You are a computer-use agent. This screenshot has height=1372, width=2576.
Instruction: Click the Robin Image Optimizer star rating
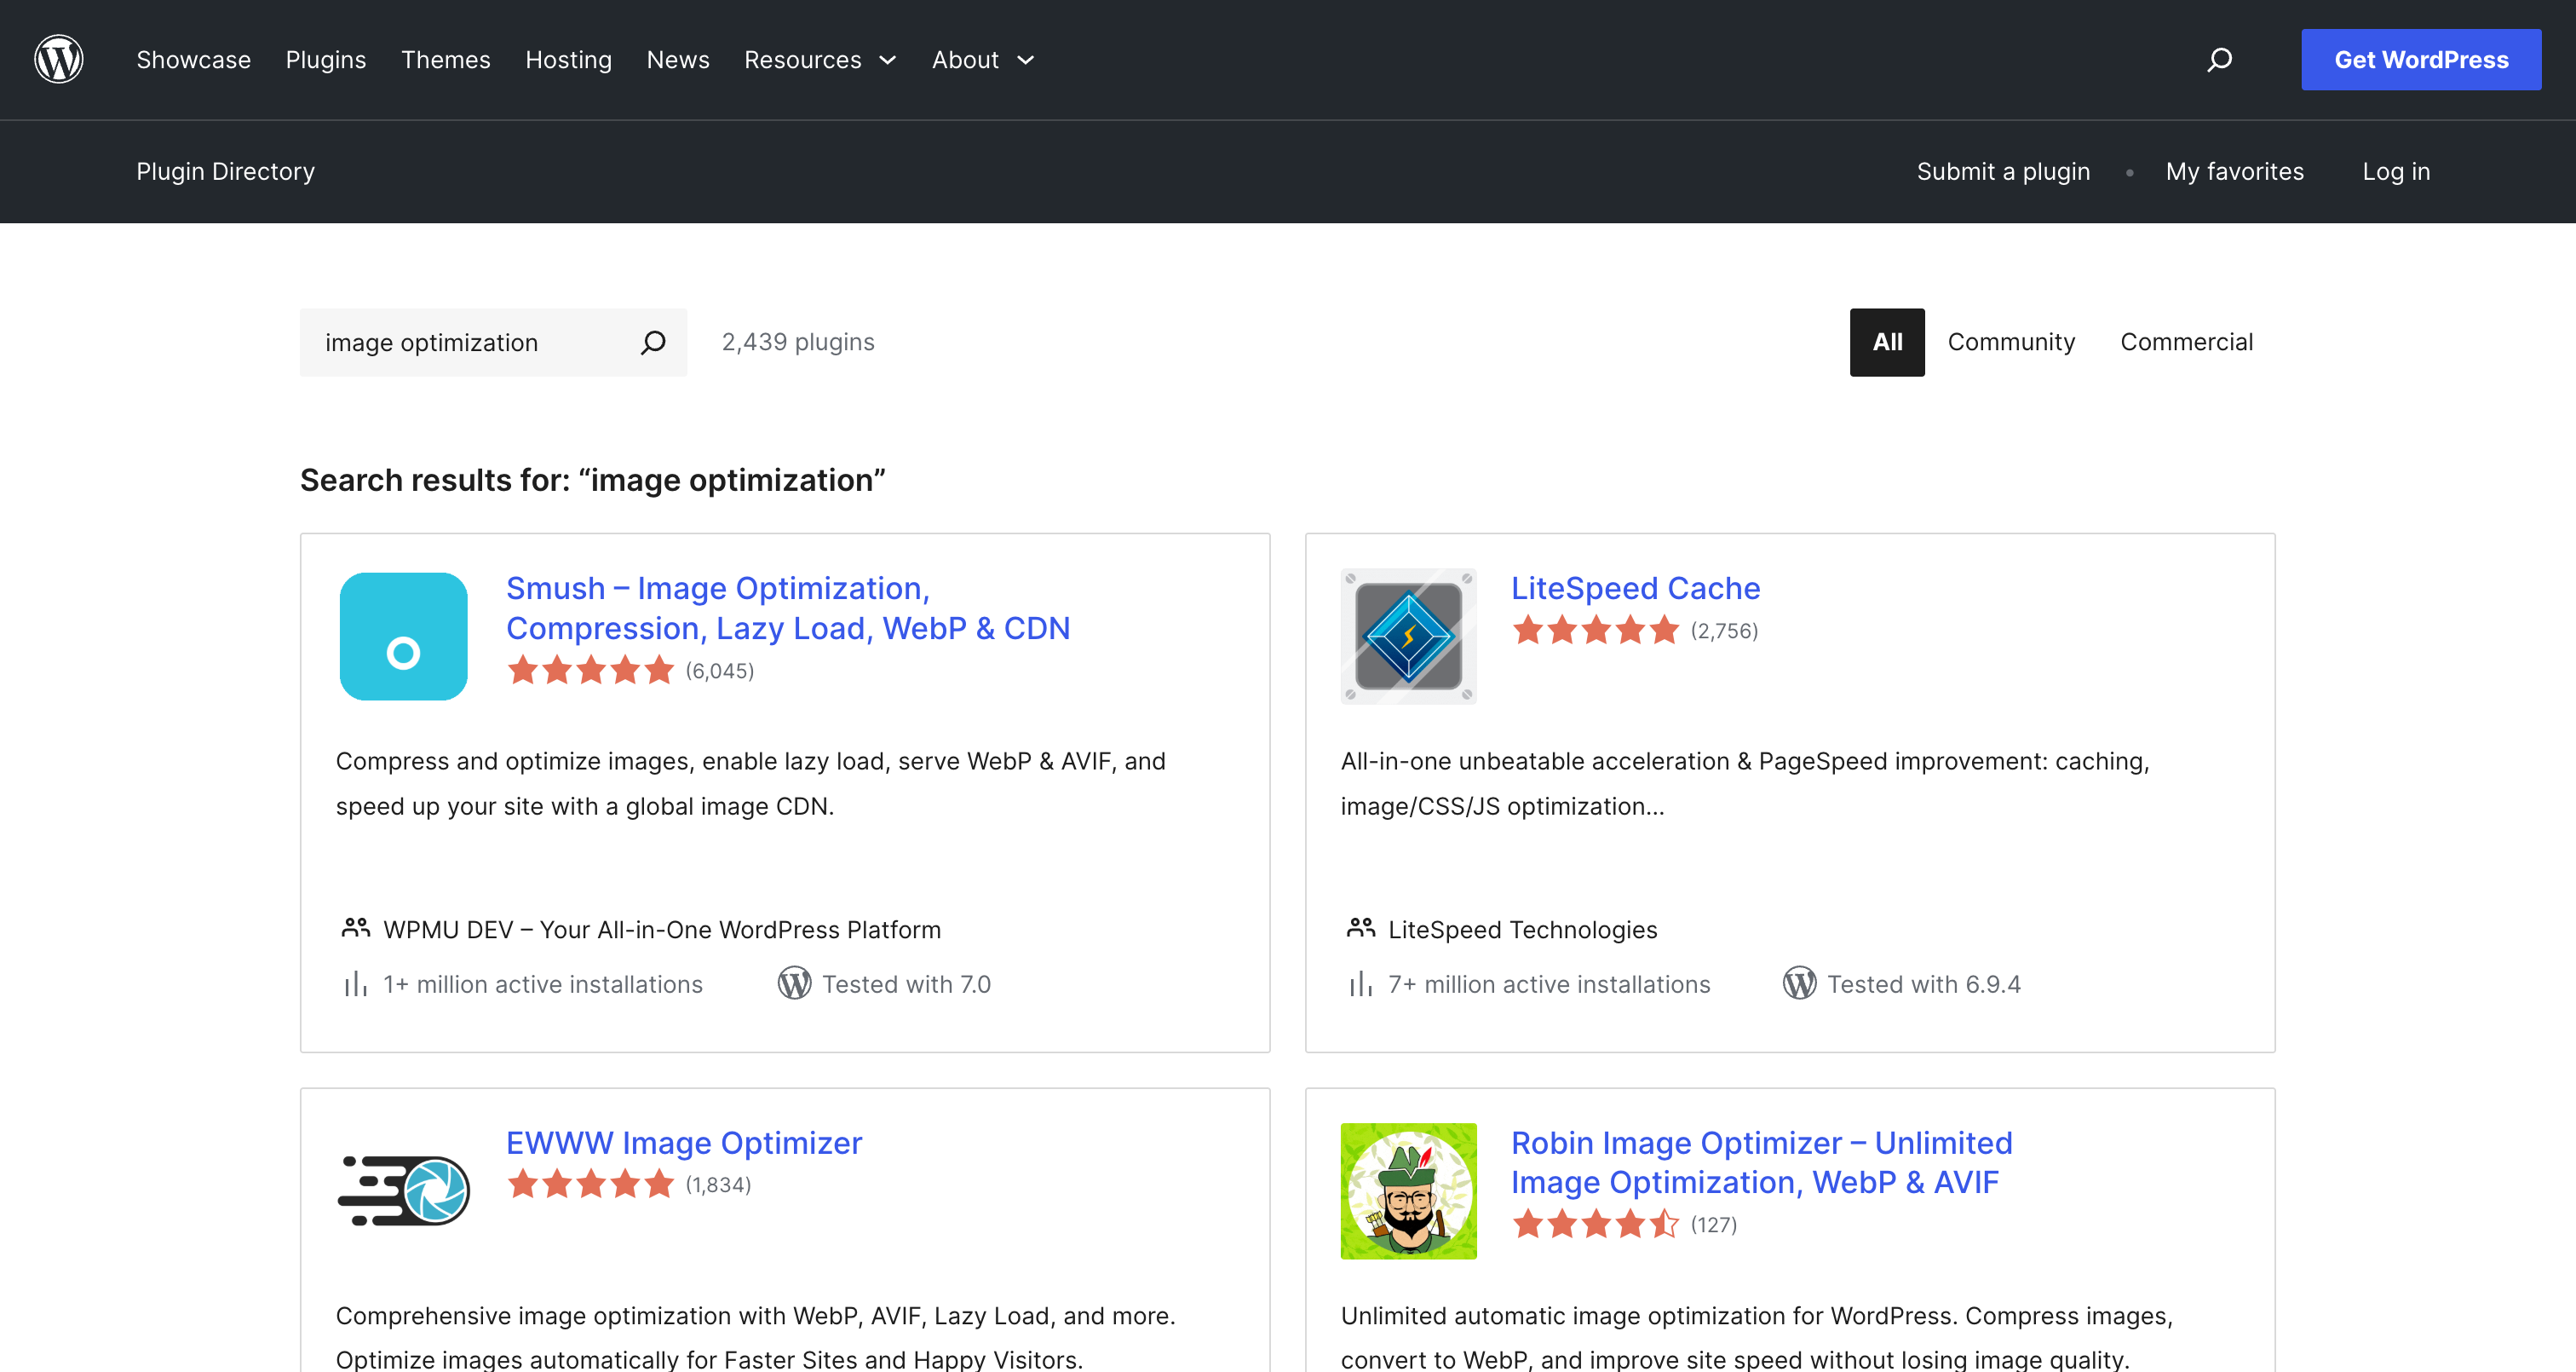click(x=1595, y=1225)
